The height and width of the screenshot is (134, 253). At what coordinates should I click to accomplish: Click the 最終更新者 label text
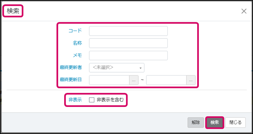tap(71, 67)
